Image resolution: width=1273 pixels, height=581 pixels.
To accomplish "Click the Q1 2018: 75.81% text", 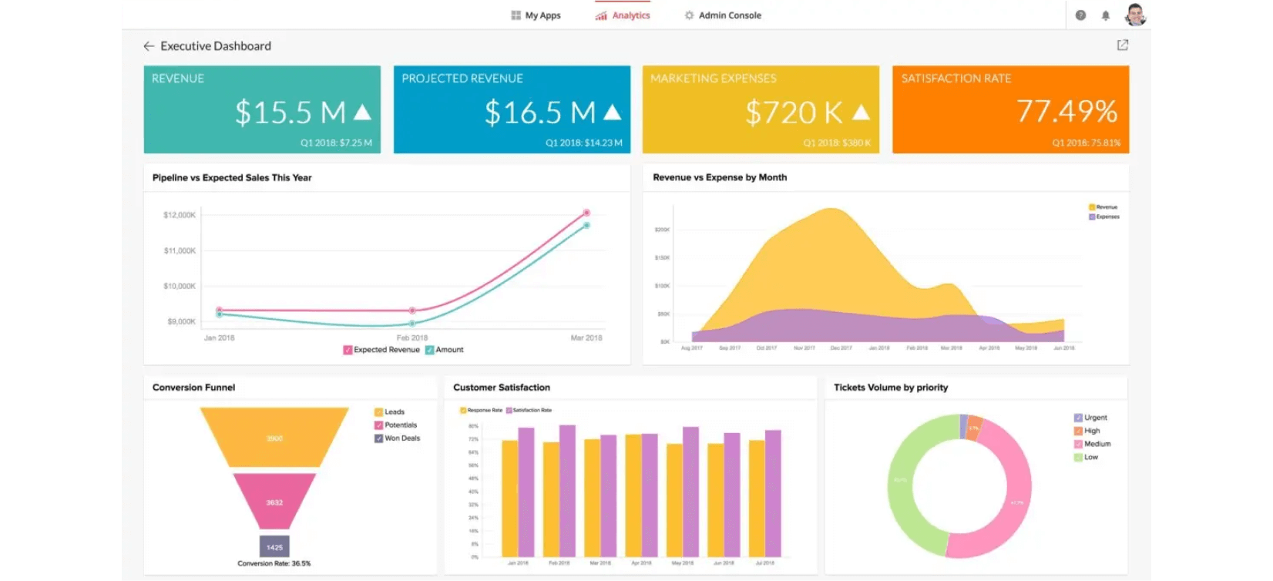I will pos(1087,143).
